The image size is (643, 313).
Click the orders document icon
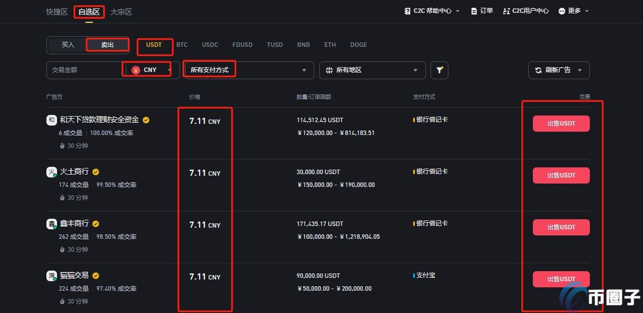click(x=475, y=11)
